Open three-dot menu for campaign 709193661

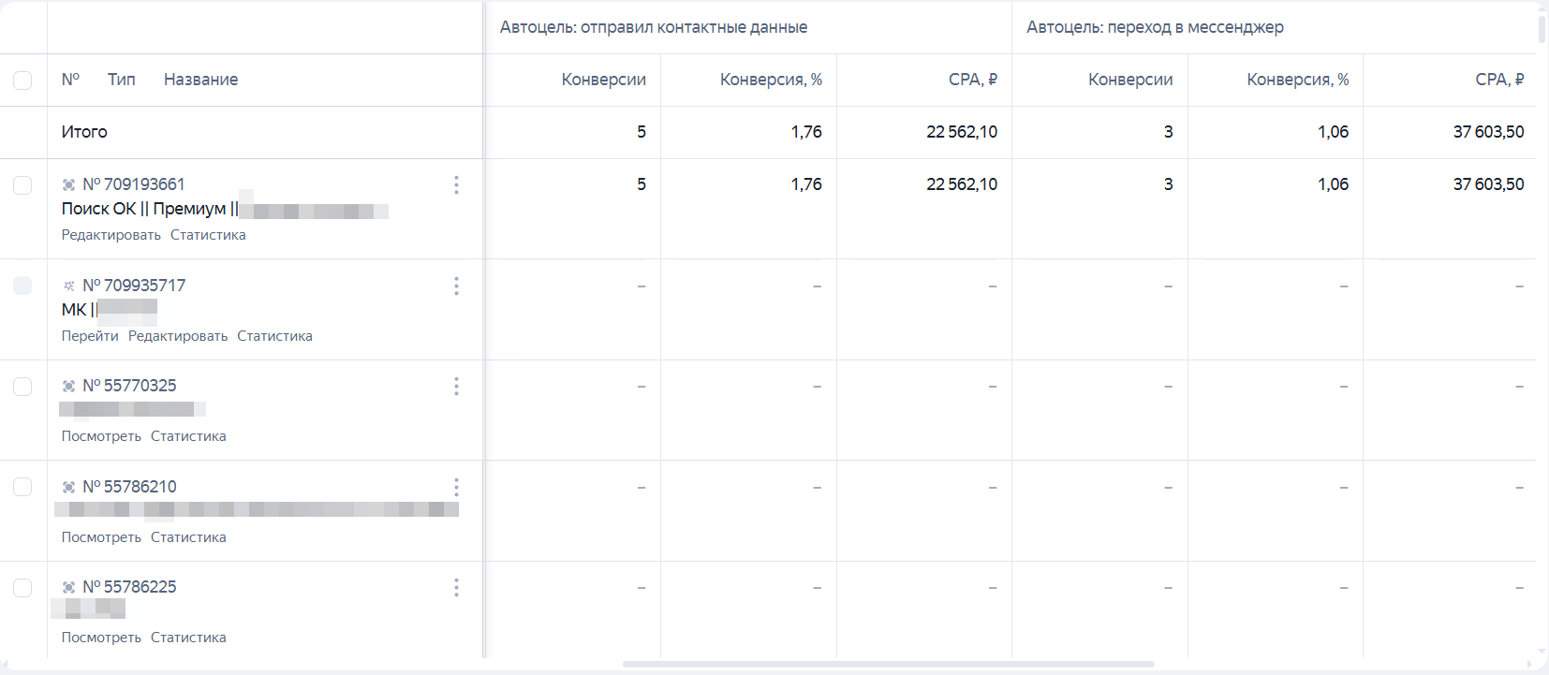click(456, 184)
